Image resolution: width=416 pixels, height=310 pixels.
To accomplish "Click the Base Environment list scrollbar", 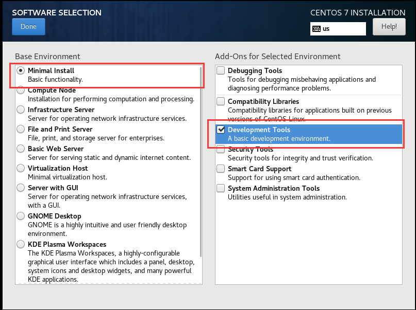I will tap(201, 161).
